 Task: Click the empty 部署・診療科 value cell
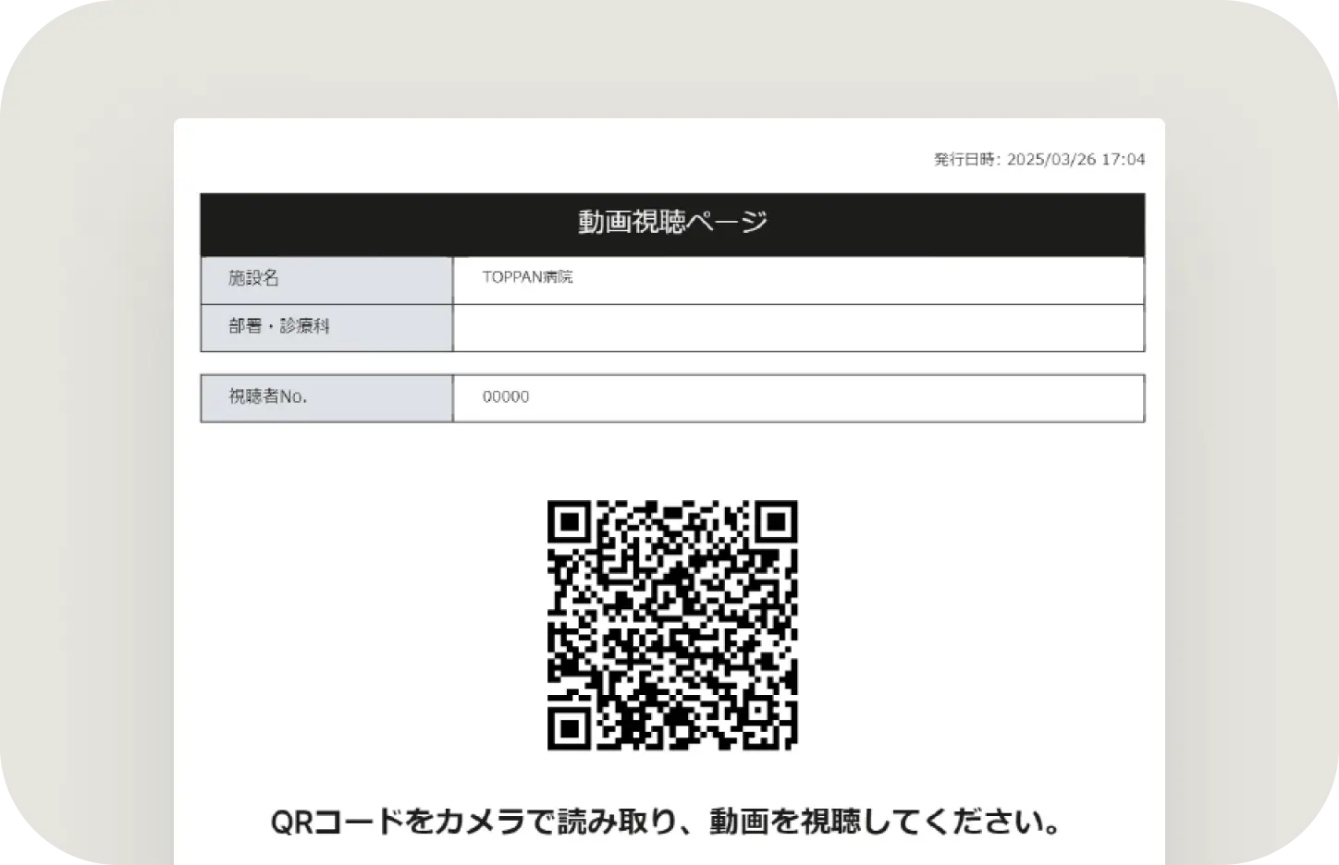[798, 328]
